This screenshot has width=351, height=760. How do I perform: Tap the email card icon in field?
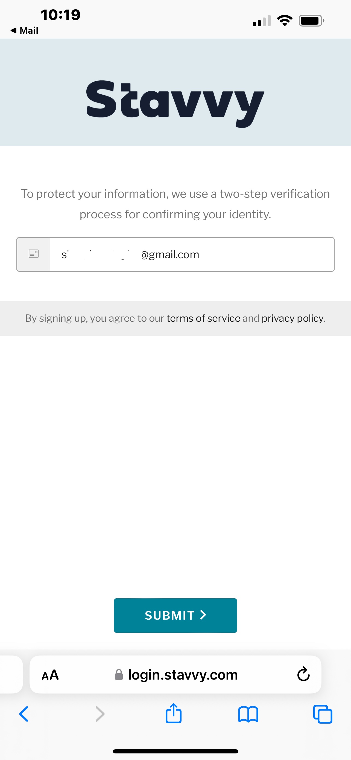(34, 254)
